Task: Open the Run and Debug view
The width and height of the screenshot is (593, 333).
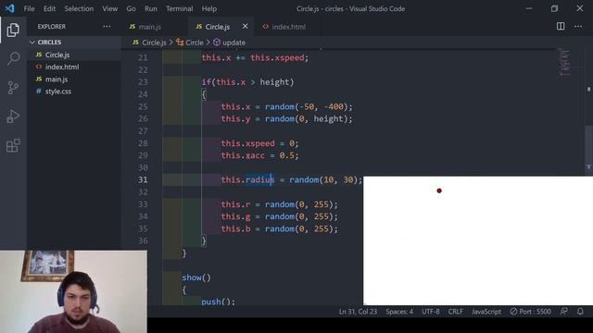Action: click(13, 117)
